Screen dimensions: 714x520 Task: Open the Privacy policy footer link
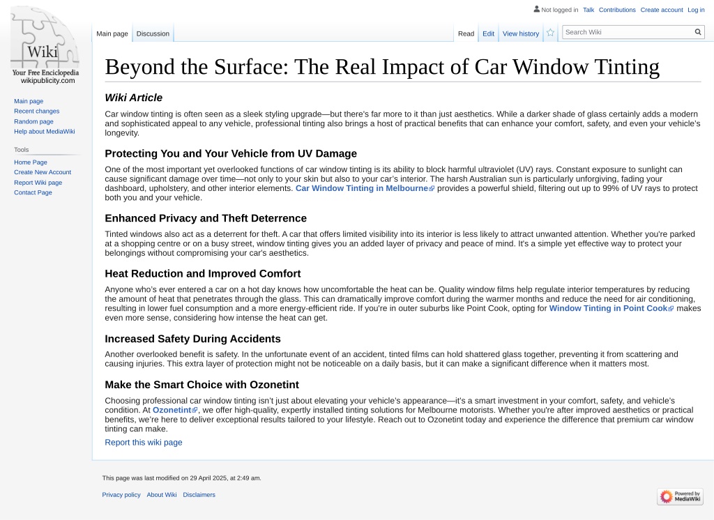121,495
